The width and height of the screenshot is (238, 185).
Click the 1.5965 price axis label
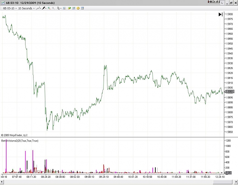(x=229, y=29)
